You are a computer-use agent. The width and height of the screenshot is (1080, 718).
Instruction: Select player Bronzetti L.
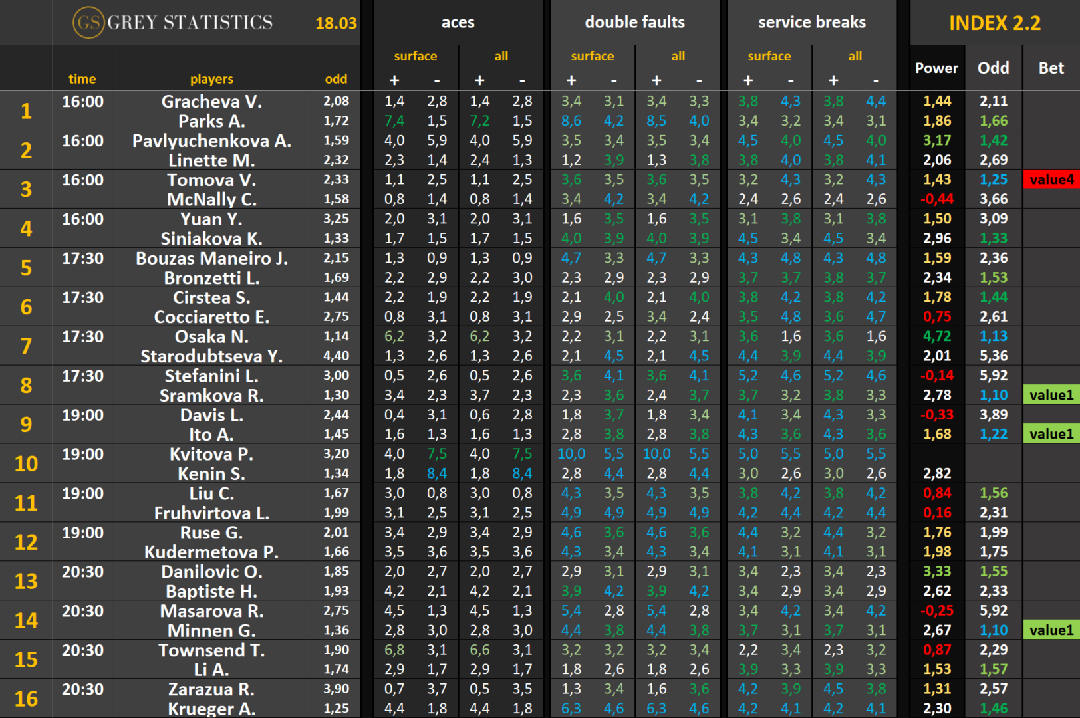(x=211, y=279)
